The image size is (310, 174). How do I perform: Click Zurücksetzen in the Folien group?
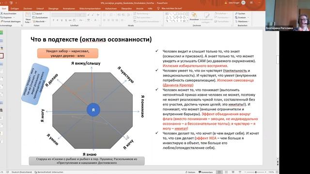40,17
